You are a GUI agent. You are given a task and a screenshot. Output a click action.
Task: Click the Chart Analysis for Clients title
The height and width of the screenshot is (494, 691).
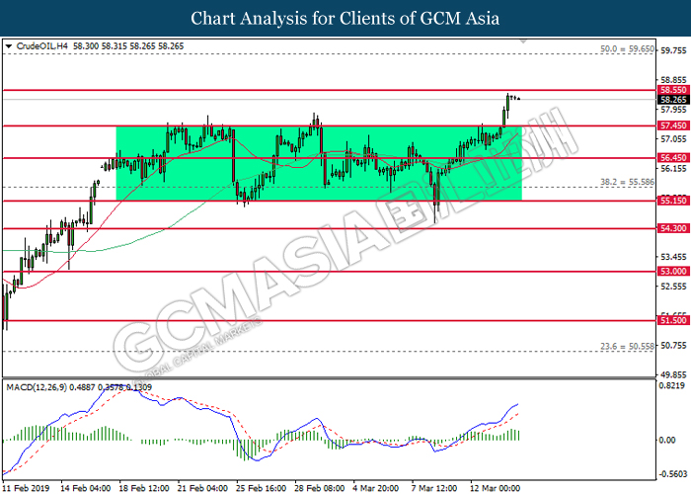345,19
